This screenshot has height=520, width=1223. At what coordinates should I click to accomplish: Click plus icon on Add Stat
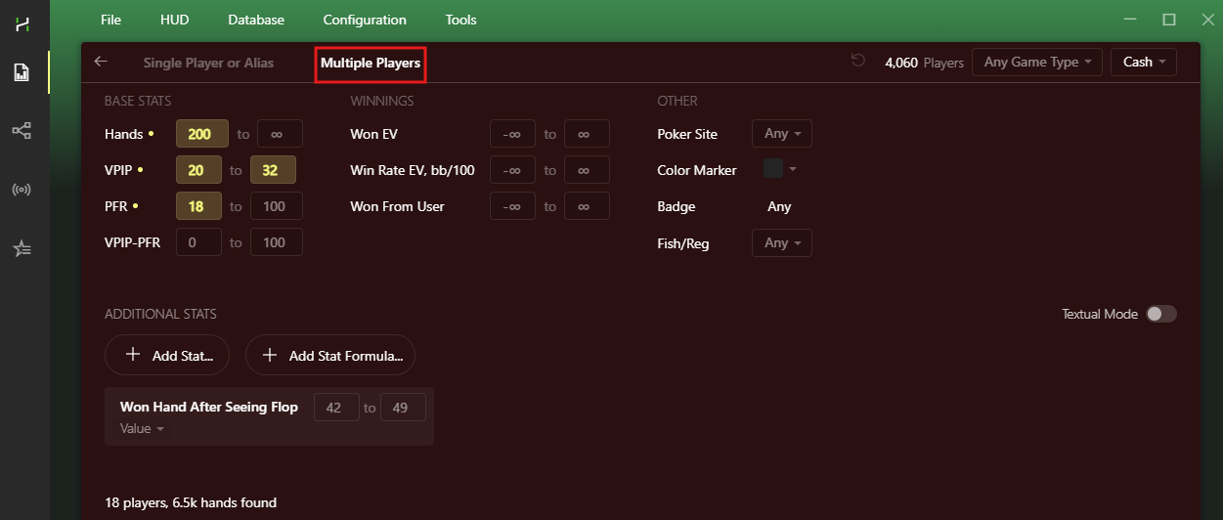133,356
